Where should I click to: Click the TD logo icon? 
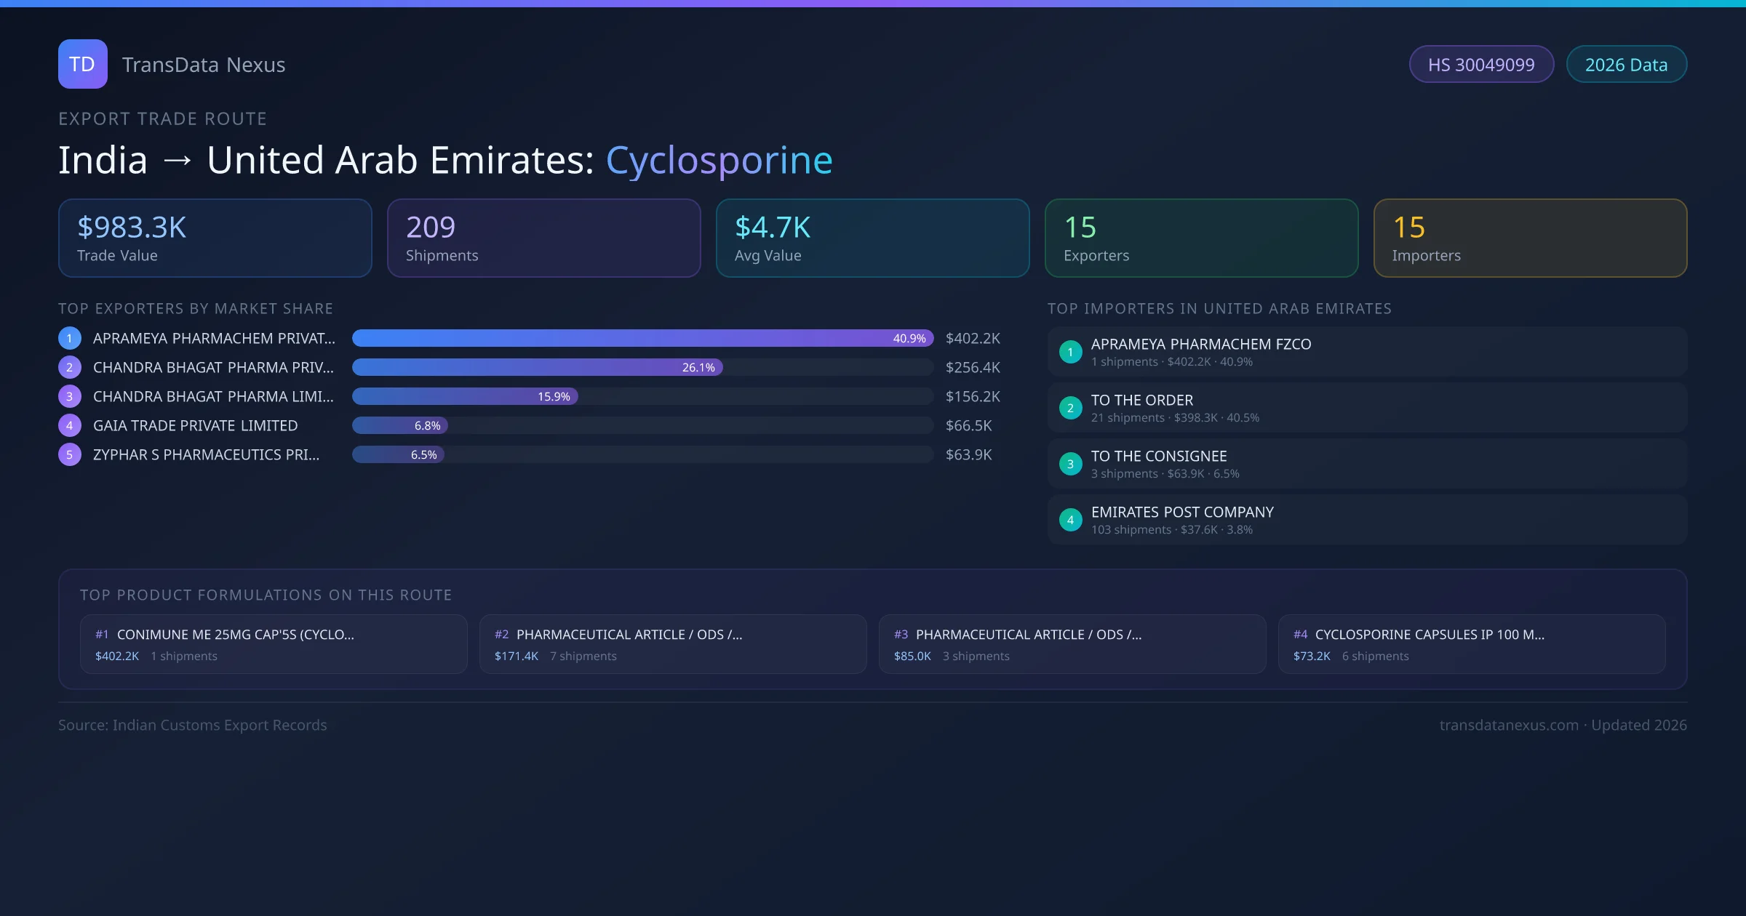click(x=82, y=64)
